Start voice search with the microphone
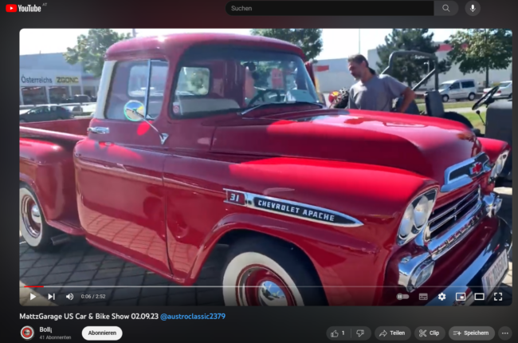This screenshot has height=343, width=518. tap(473, 8)
